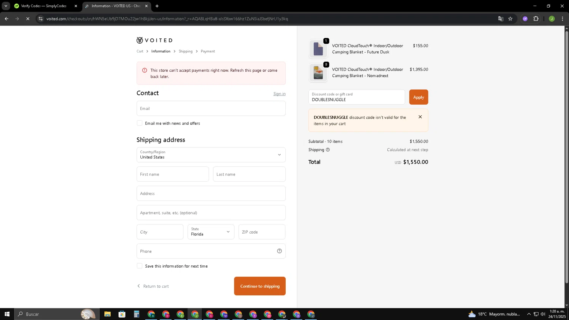Open the State dropdown showing Florida
This screenshot has height=320, width=569.
211,232
